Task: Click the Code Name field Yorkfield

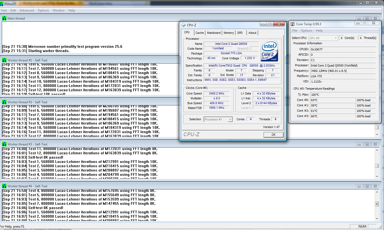Action: click(218, 49)
